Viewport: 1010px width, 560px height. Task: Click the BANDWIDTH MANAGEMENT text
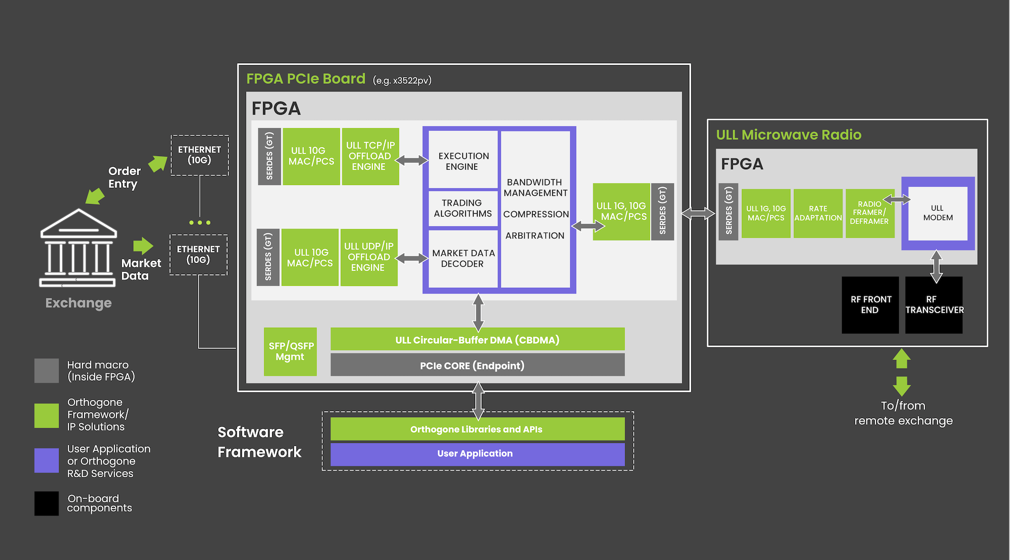(535, 187)
